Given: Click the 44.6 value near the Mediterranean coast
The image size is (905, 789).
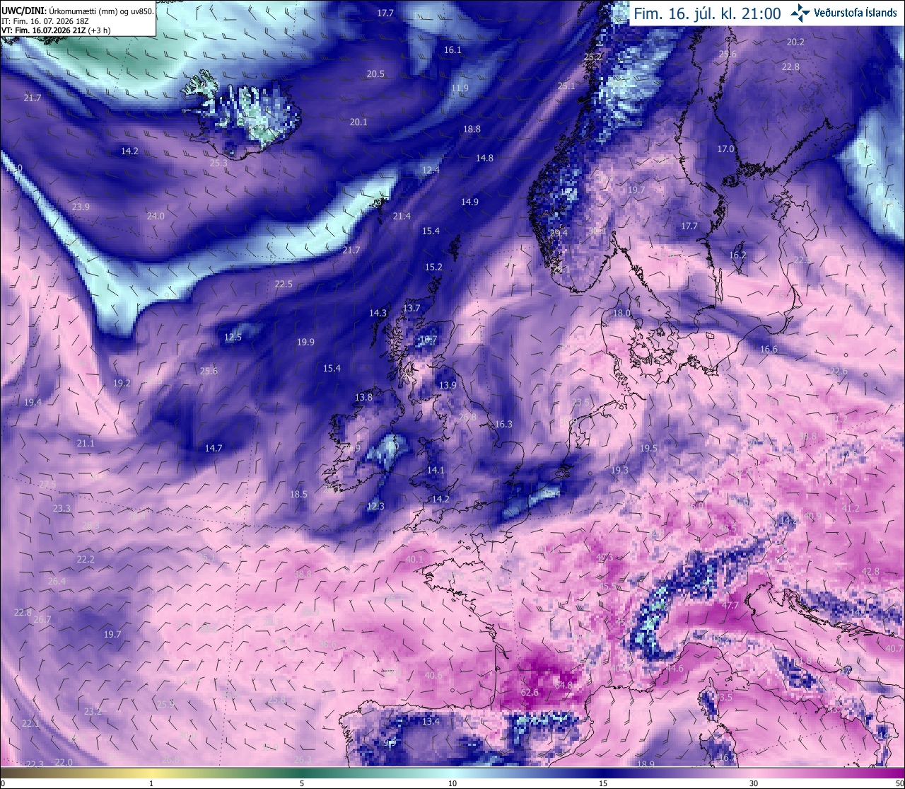Looking at the screenshot, I should [x=675, y=668].
